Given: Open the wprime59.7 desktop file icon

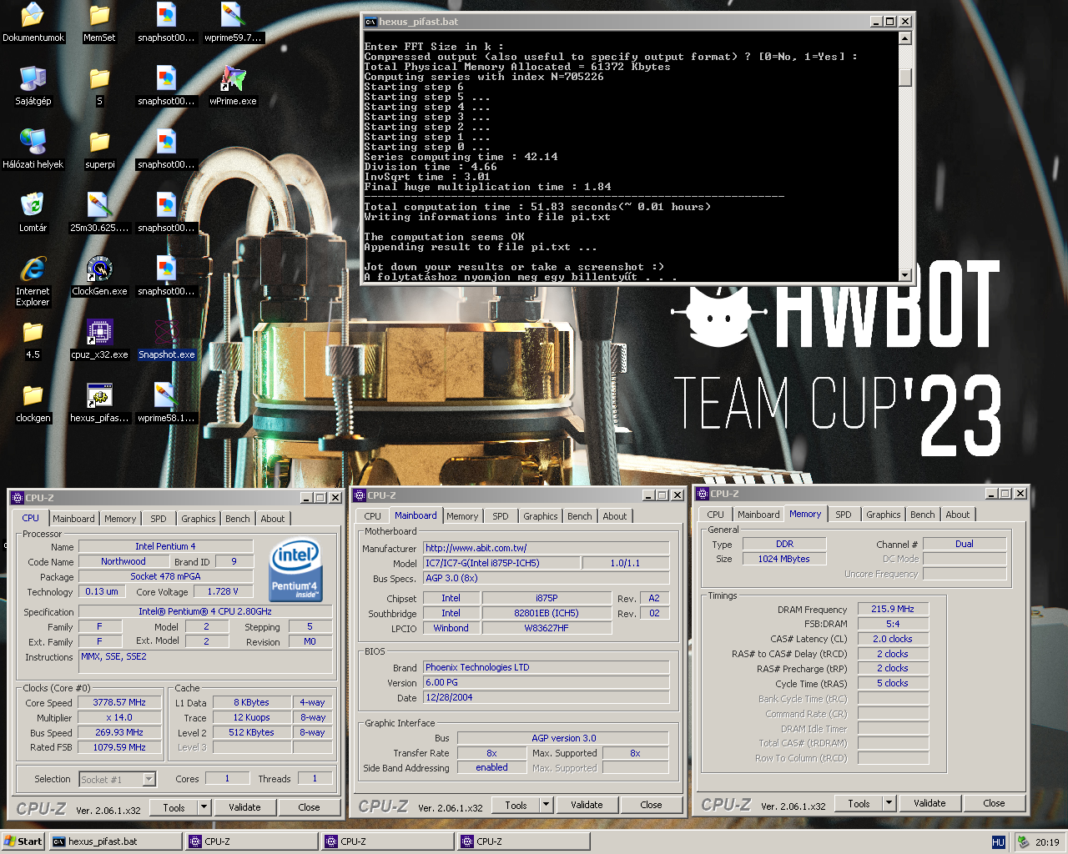Looking at the screenshot, I should [233, 15].
